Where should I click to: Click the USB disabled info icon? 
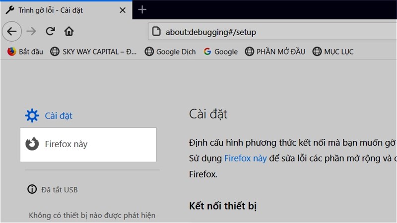(32, 189)
